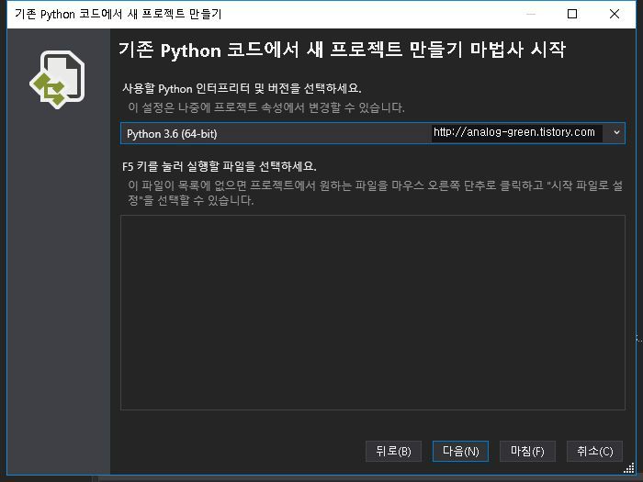Click the 마침(F) finish button
Viewport: 643px width, 482px height.
[527, 452]
